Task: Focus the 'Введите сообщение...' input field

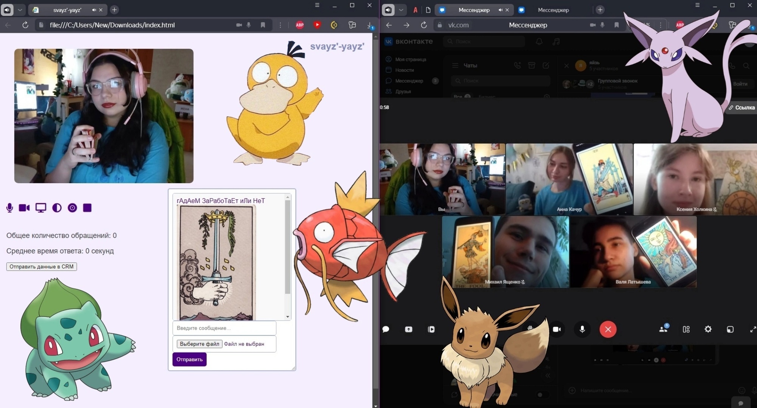Action: coord(224,328)
